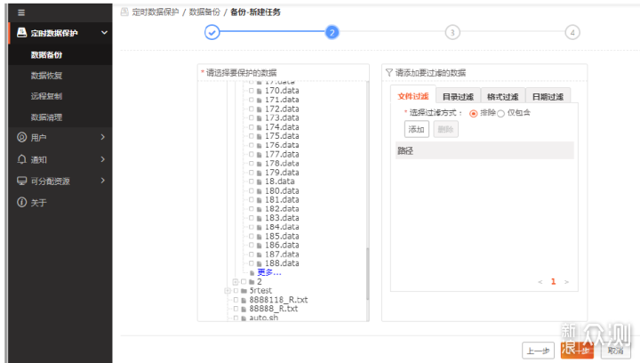This screenshot has width=640, height=363.
Task: Check the 175.data checkbox
Action: click(252, 136)
